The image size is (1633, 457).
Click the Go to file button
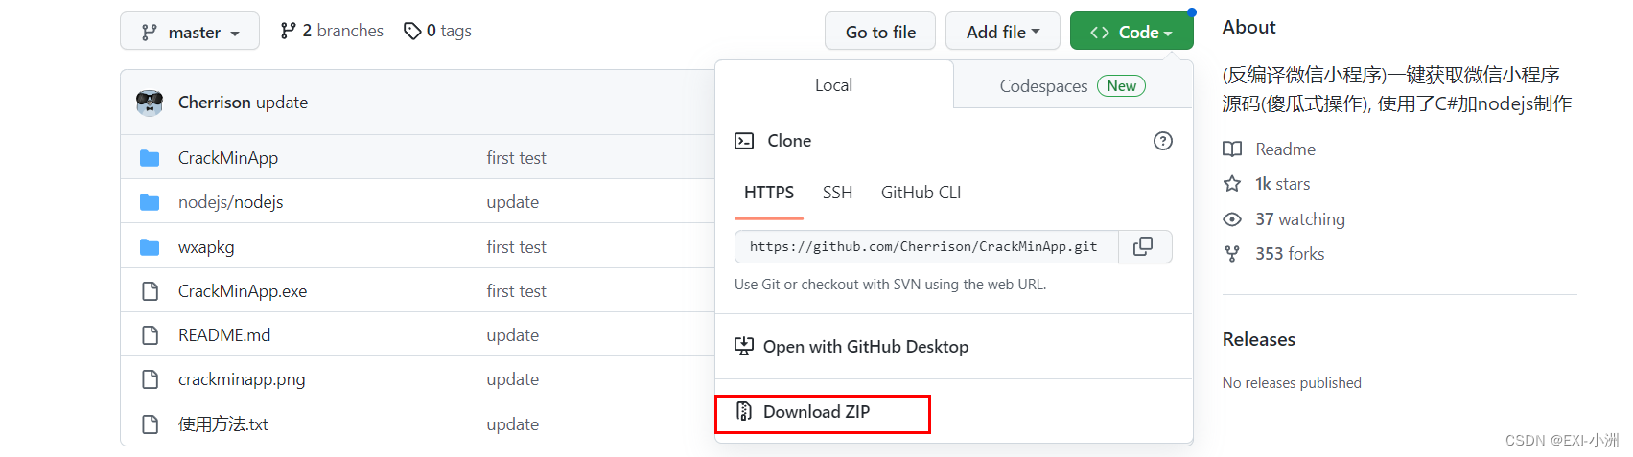[880, 32]
